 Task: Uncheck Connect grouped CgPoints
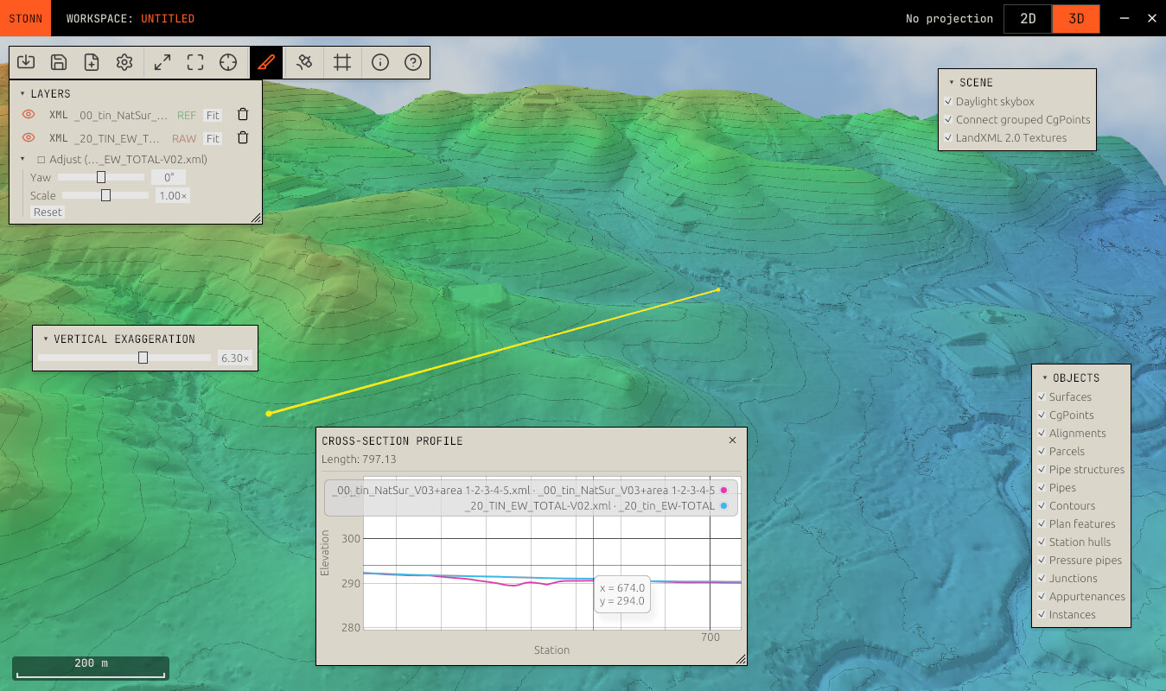948,120
